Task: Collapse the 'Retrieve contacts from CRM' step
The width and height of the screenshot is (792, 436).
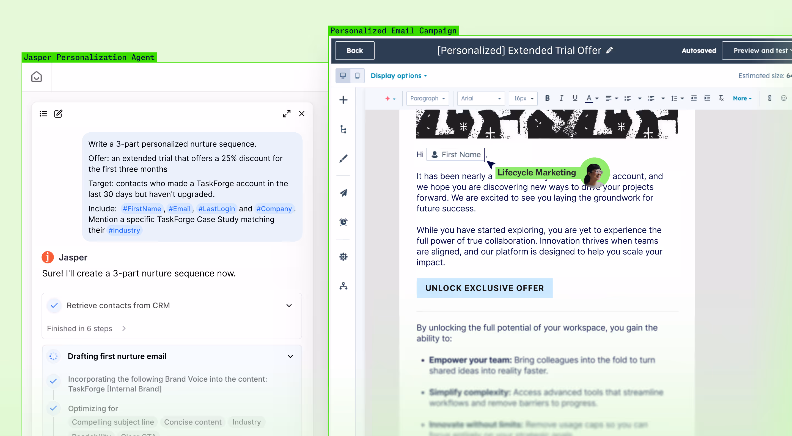Action: 289,306
